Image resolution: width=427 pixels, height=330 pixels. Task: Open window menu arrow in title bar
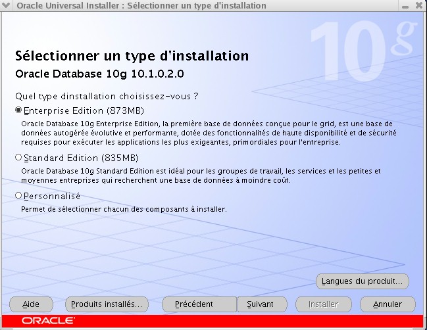6,5
